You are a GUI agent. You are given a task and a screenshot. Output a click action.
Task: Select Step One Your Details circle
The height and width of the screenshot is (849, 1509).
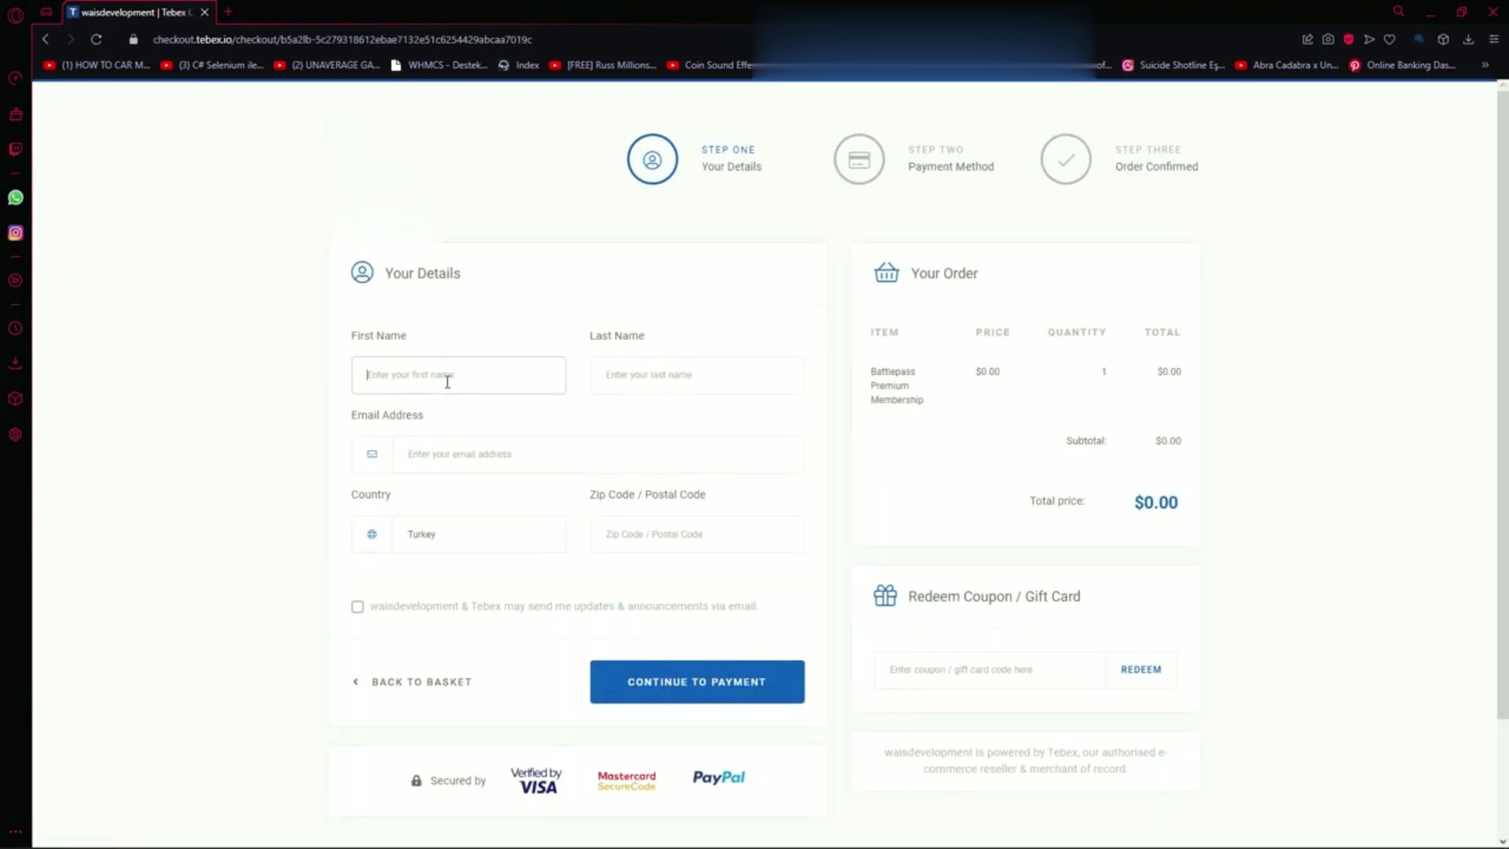pyautogui.click(x=652, y=160)
